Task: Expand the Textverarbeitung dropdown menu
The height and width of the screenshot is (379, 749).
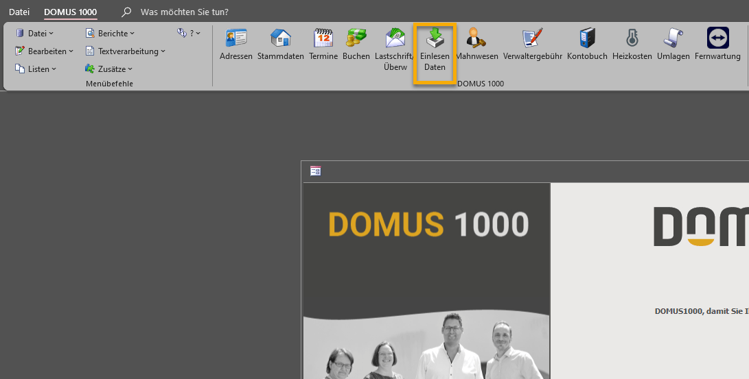Action: tap(125, 51)
